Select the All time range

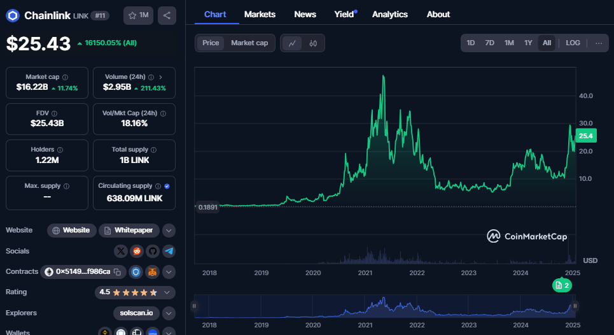pyautogui.click(x=547, y=43)
